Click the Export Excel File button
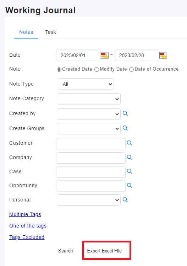 [x=104, y=251]
